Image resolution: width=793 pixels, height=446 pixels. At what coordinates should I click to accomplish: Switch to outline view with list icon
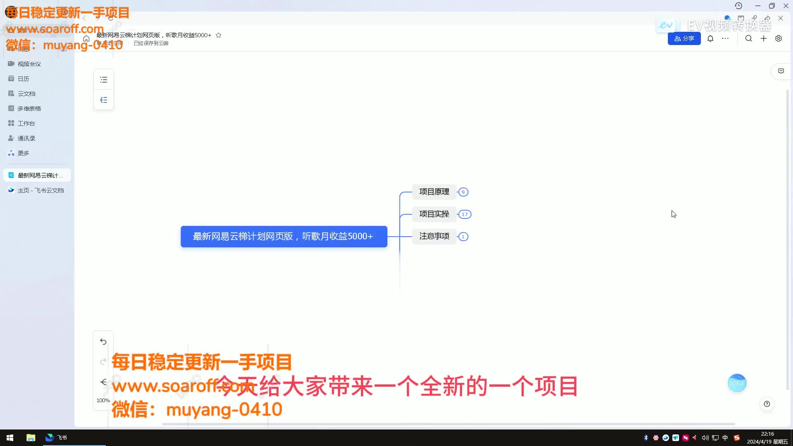pyautogui.click(x=104, y=80)
